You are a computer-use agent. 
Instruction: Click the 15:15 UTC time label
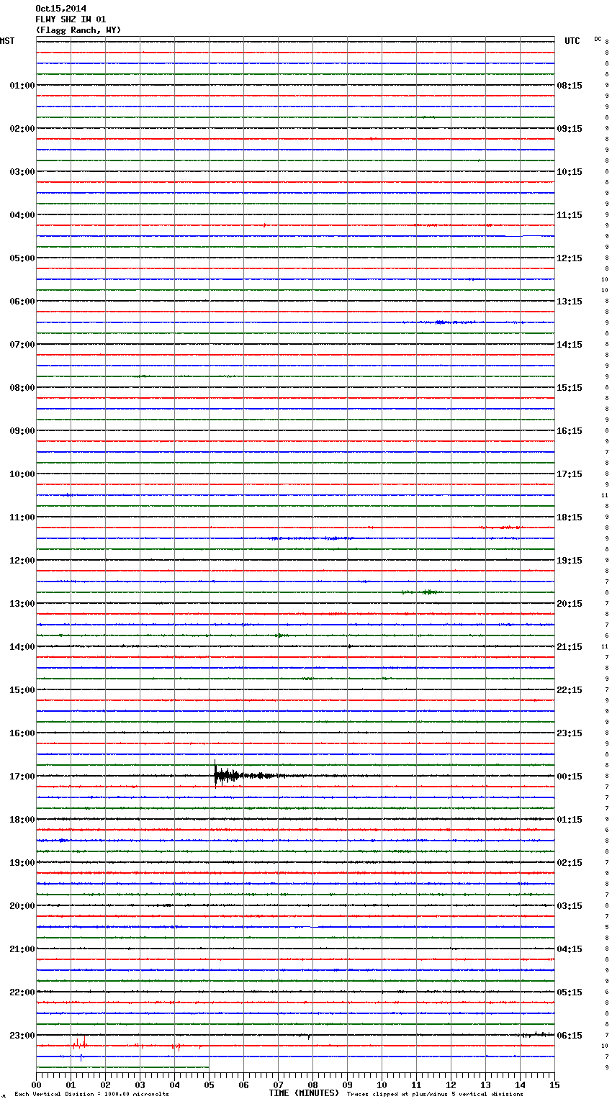[x=570, y=388]
